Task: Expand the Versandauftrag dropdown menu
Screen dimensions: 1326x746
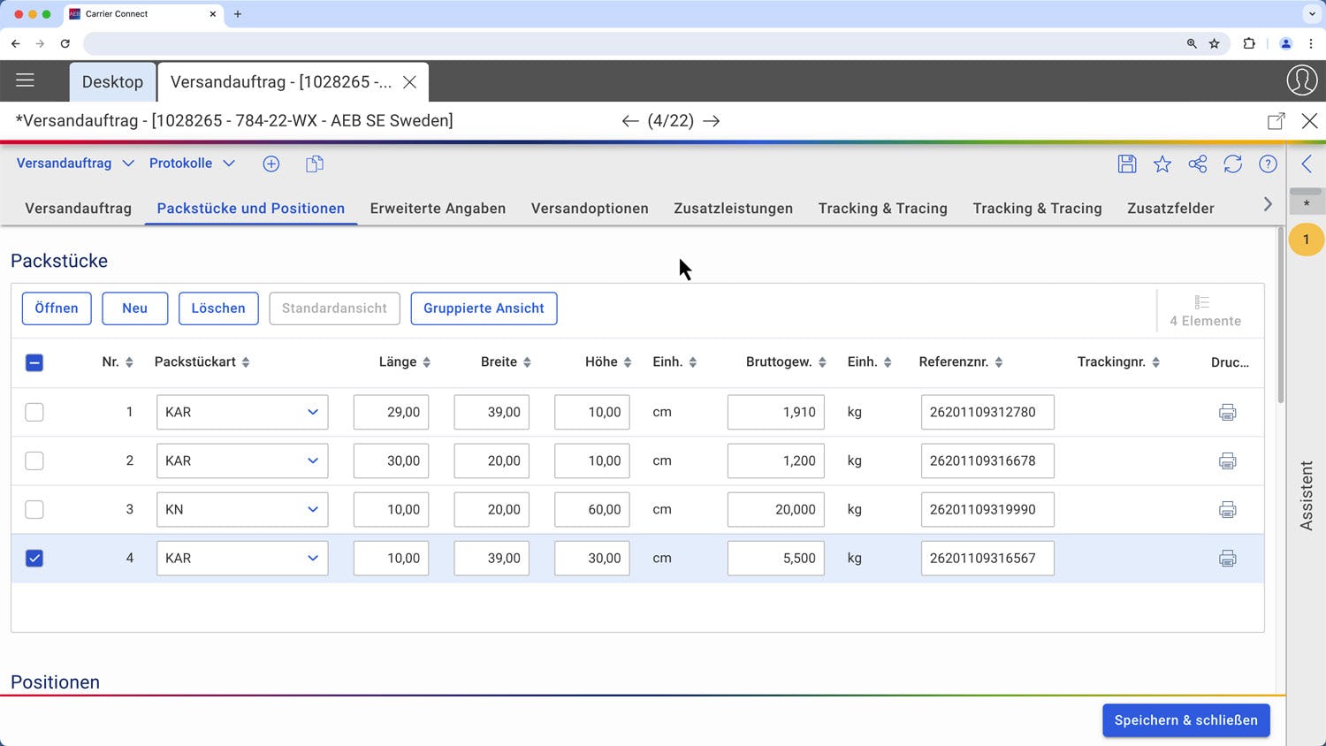Action: pyautogui.click(x=74, y=163)
